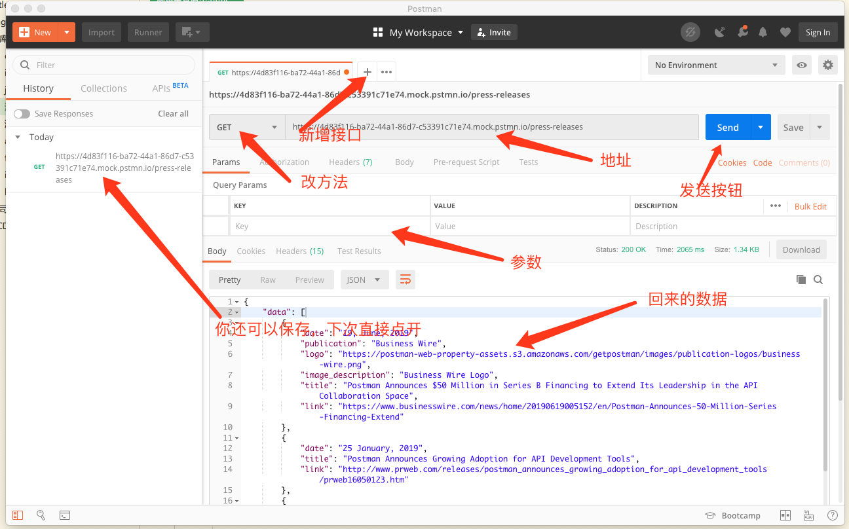Launch the collection Runner

(148, 32)
